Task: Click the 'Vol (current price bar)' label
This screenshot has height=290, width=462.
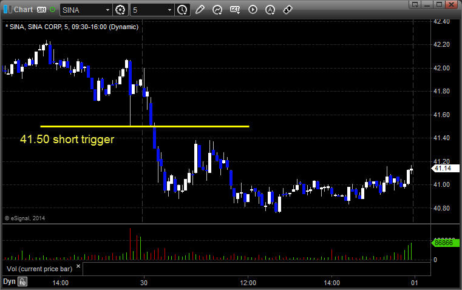Action: (x=39, y=269)
